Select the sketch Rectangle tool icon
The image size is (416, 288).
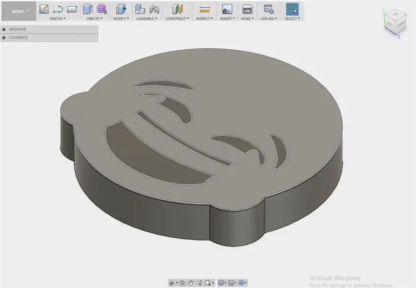(x=72, y=9)
